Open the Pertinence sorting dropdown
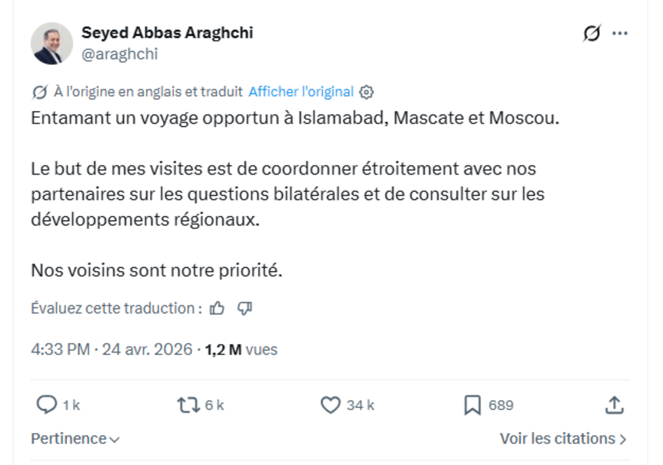Screen dimensions: 663x465 (x=74, y=439)
